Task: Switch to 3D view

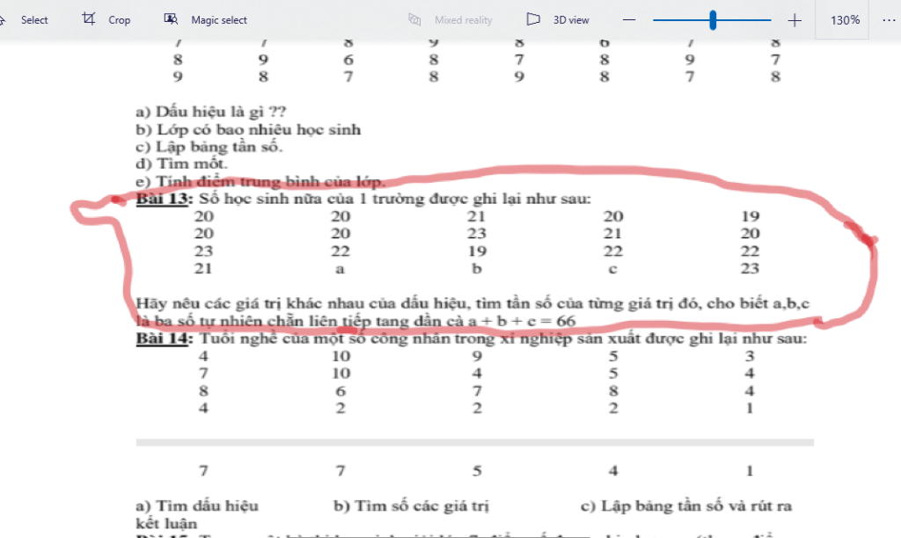Action: pyautogui.click(x=558, y=19)
